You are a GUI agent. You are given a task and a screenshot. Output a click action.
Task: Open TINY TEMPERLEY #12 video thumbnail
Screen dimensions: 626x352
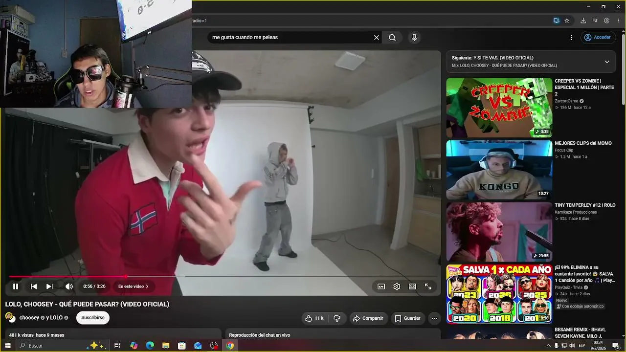499,232
